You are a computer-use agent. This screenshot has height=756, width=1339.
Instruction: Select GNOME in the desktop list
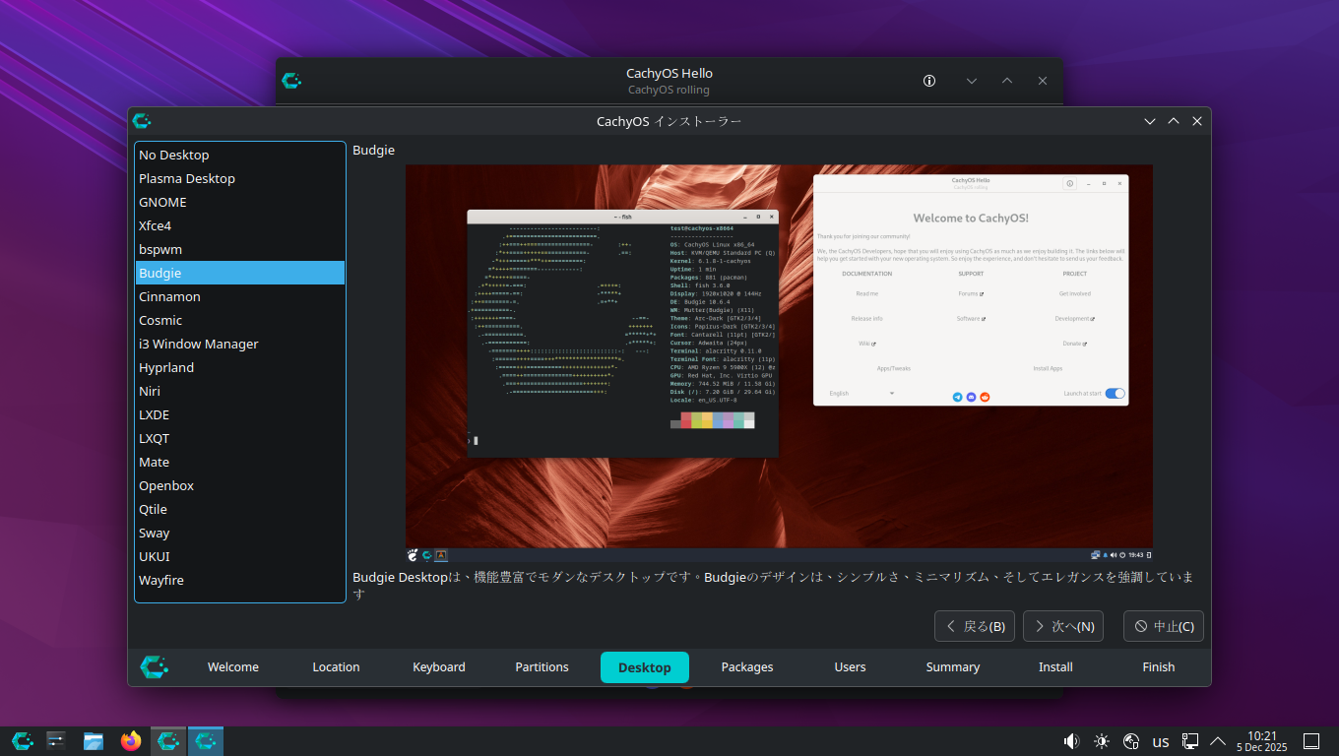162,202
